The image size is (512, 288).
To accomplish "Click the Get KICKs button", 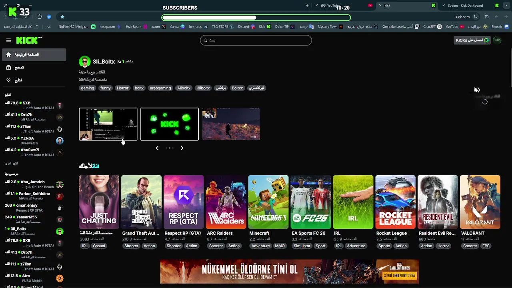I will point(472,40).
